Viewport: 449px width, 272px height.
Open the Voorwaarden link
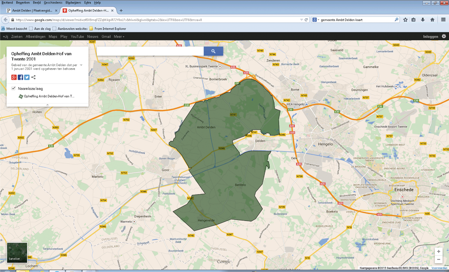coord(439,268)
